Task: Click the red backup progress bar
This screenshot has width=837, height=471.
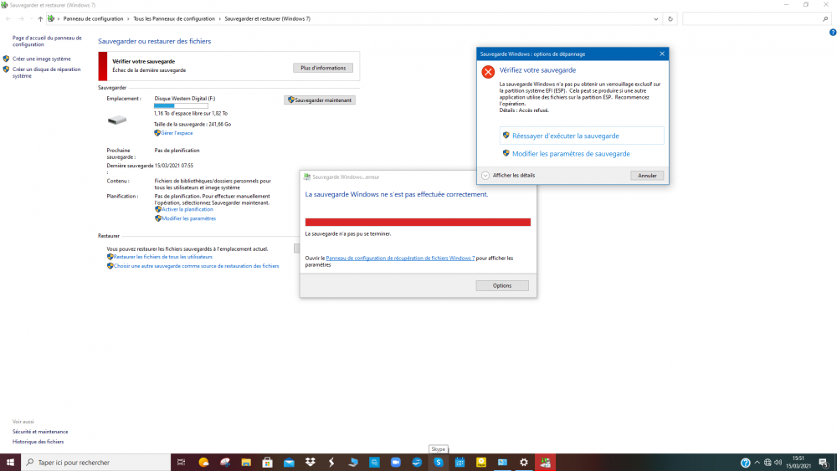Action: tap(418, 222)
